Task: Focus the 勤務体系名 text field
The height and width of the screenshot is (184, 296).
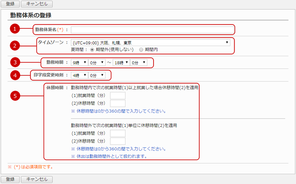Action: (152, 30)
